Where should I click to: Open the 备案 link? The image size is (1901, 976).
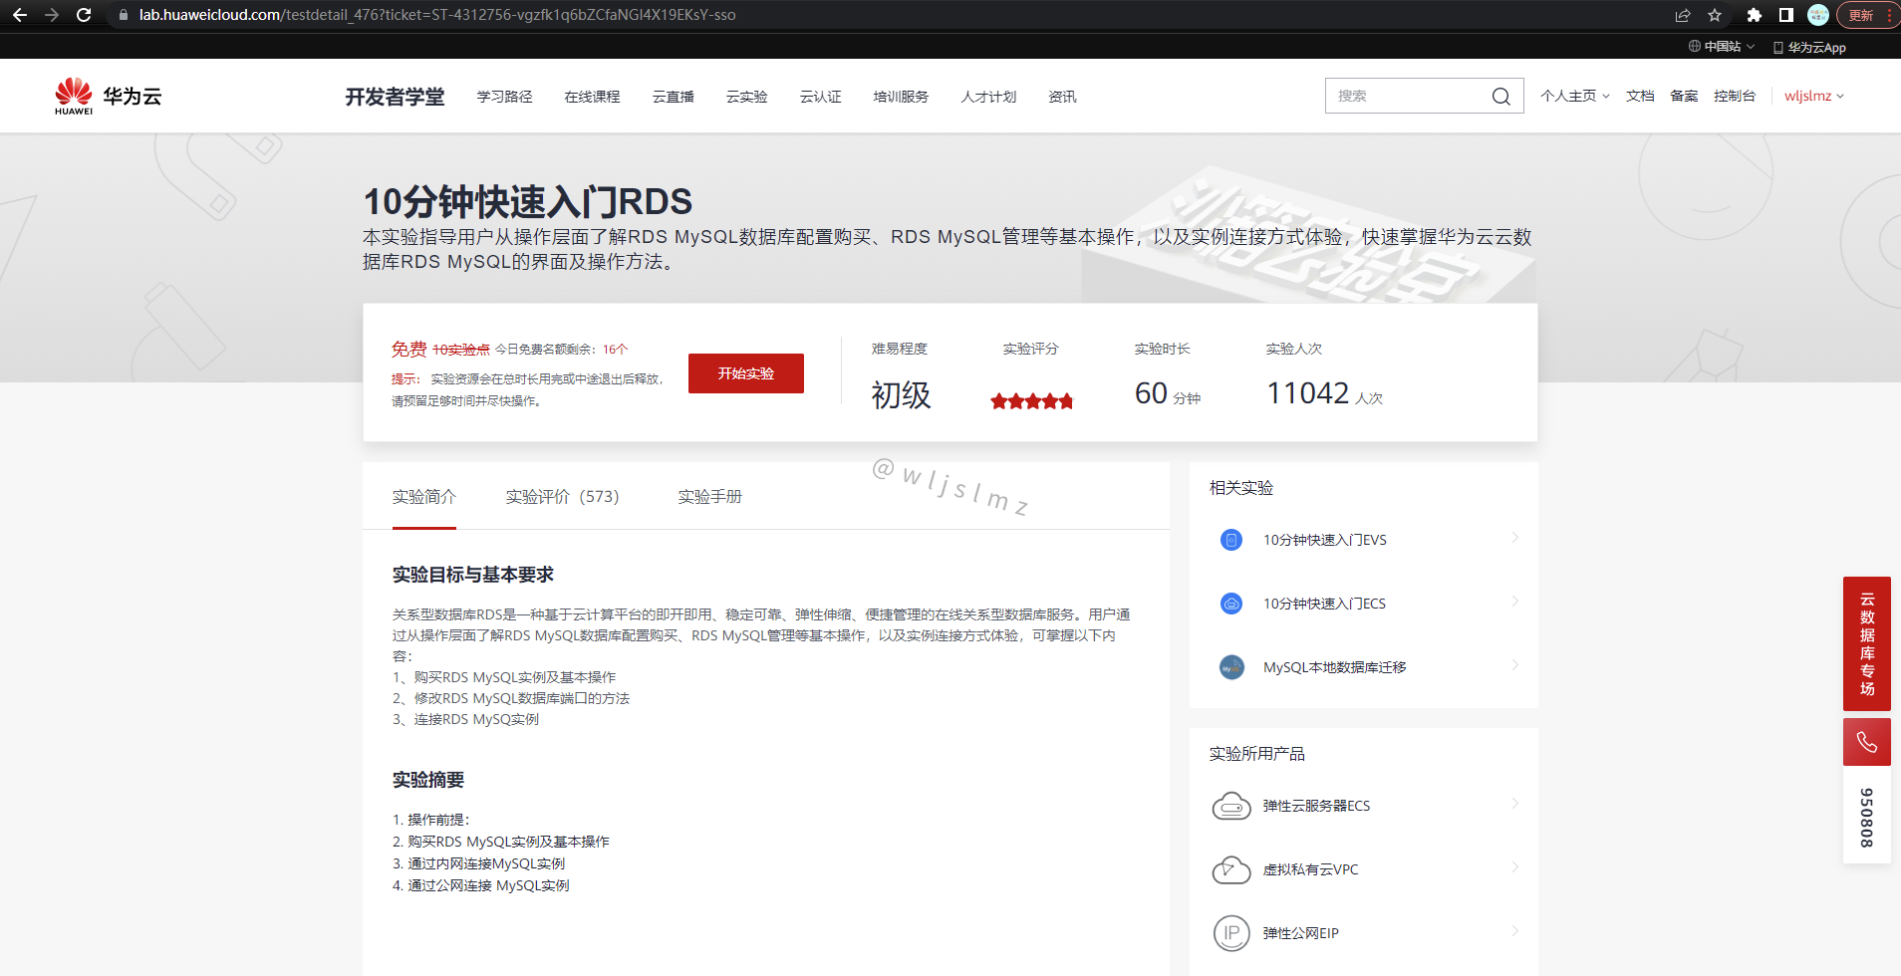point(1684,96)
